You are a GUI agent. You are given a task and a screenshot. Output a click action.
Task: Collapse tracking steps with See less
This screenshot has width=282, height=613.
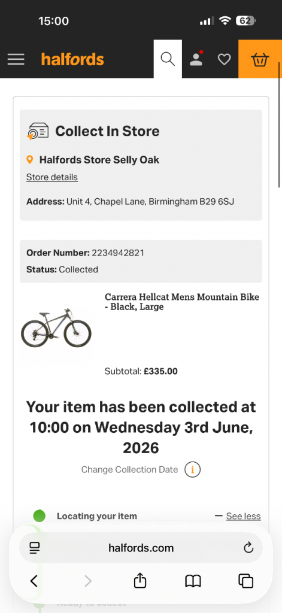[x=243, y=516]
